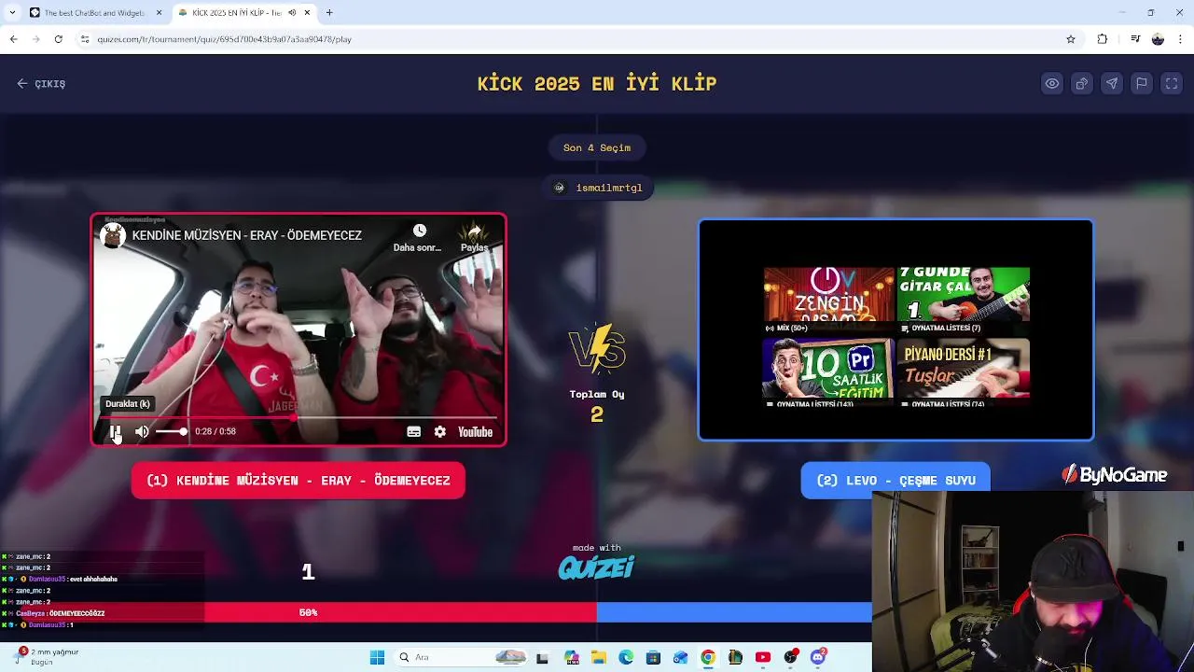The height and width of the screenshot is (672, 1194).
Task: Click the flag report icon
Action: click(x=1142, y=83)
